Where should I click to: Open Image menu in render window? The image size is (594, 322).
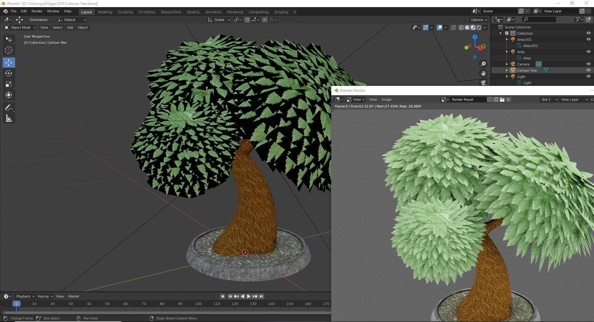(x=386, y=100)
